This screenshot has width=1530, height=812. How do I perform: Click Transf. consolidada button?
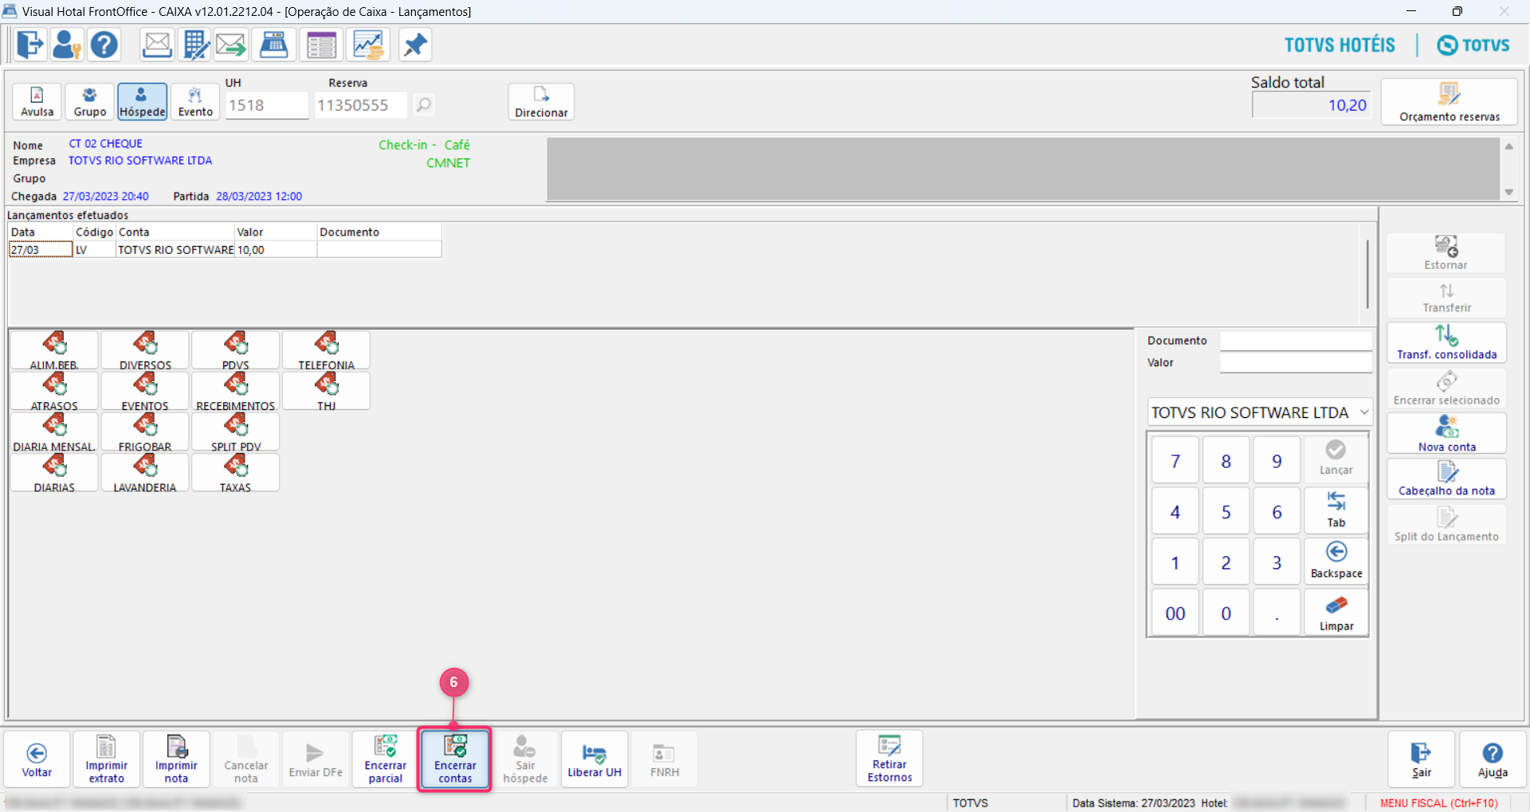[1446, 342]
